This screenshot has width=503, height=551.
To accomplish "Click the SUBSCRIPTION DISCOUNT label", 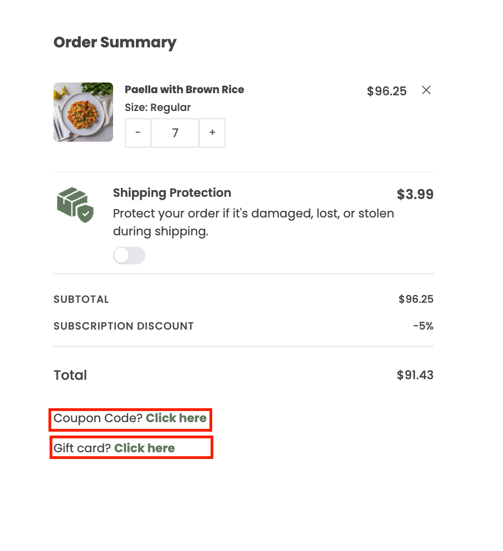I will (x=124, y=326).
